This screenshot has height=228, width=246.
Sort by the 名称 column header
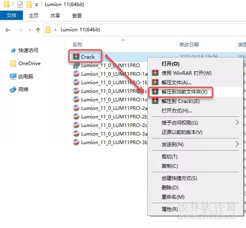click(77, 45)
